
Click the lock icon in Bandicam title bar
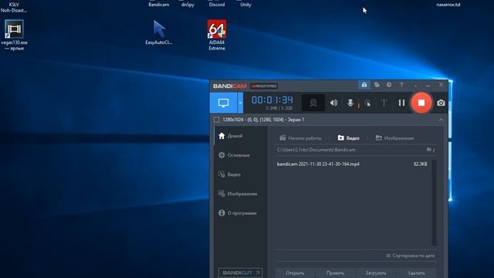364,85
